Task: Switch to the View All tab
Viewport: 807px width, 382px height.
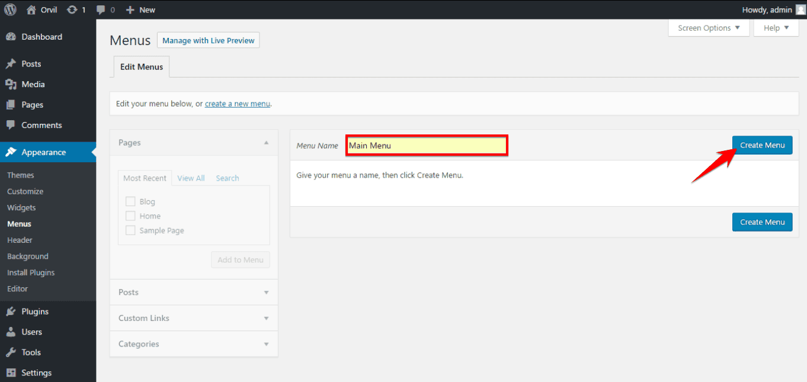Action: 191,178
